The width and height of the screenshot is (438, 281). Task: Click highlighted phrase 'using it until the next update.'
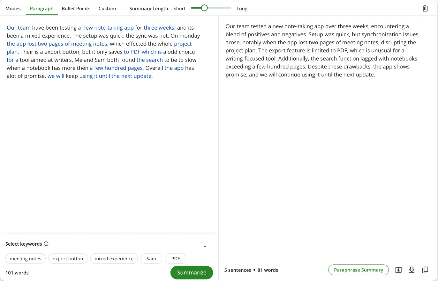point(116,76)
